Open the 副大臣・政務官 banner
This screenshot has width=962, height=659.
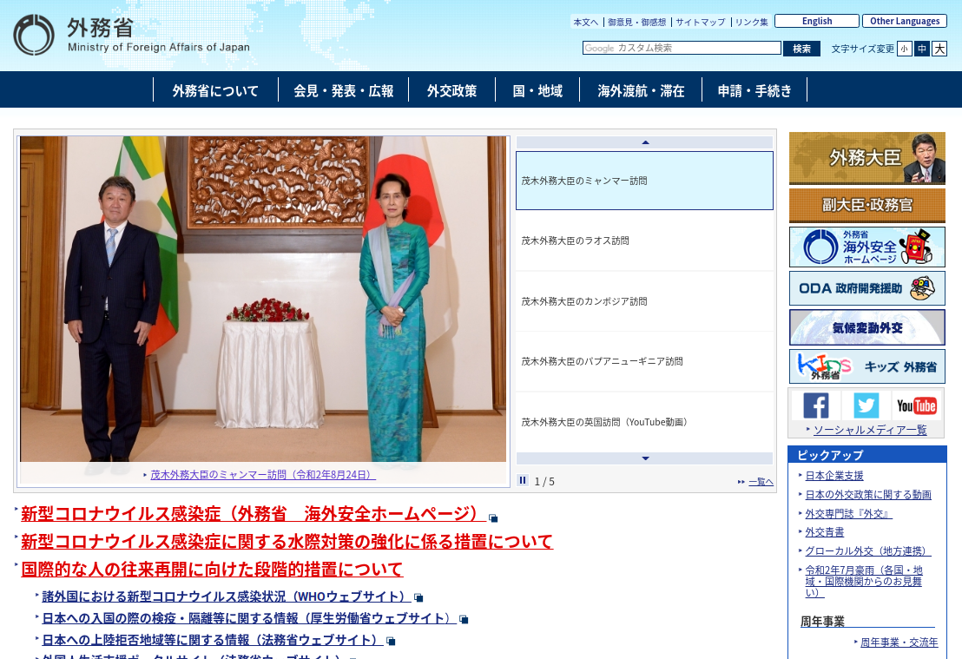point(866,205)
